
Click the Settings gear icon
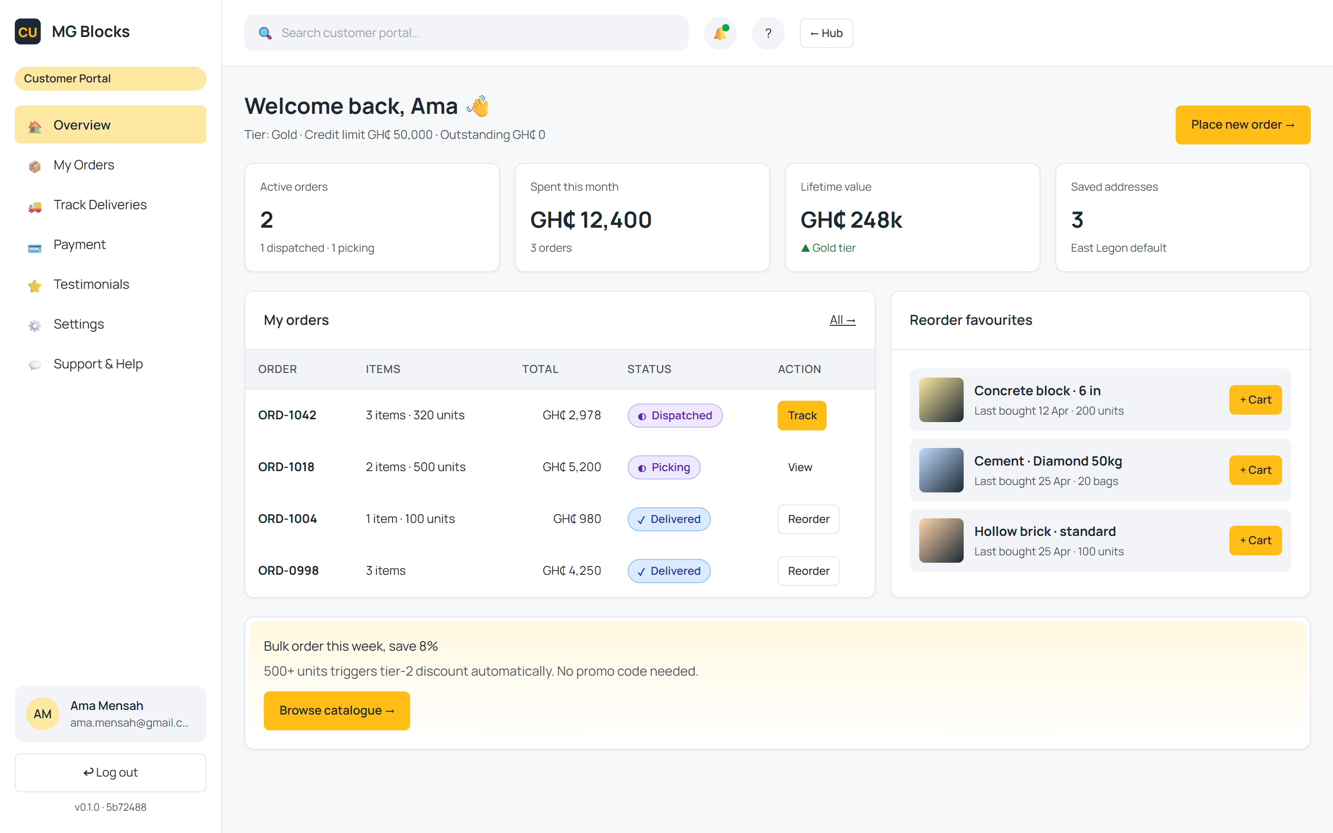pyautogui.click(x=35, y=325)
